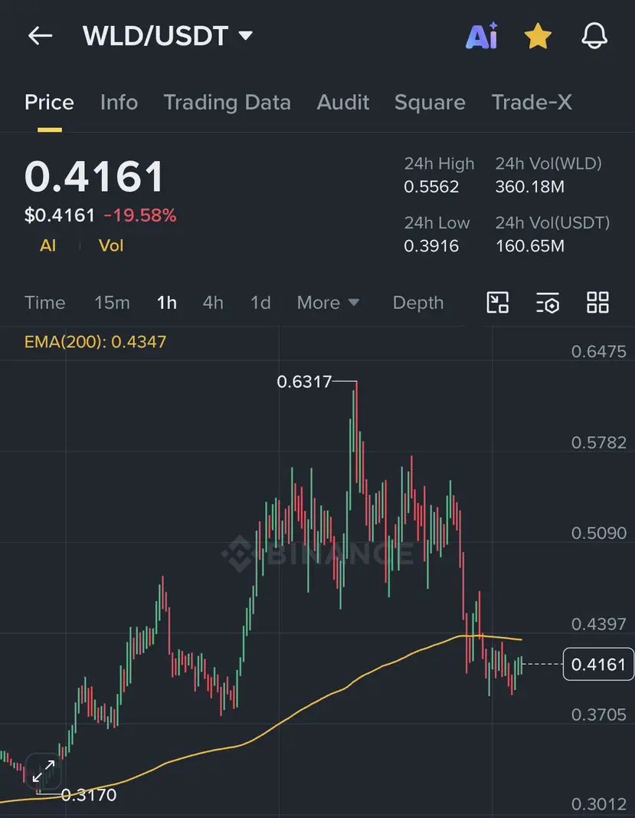This screenshot has height=818, width=635.
Task: Open the AI assistant icon
Action: click(482, 36)
